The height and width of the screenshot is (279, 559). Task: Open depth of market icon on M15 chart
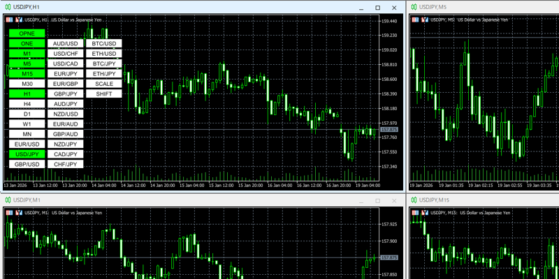[424, 213]
